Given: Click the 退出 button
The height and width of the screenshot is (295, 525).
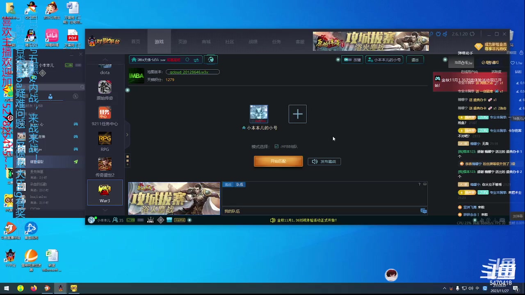Looking at the screenshot, I should point(415,60).
